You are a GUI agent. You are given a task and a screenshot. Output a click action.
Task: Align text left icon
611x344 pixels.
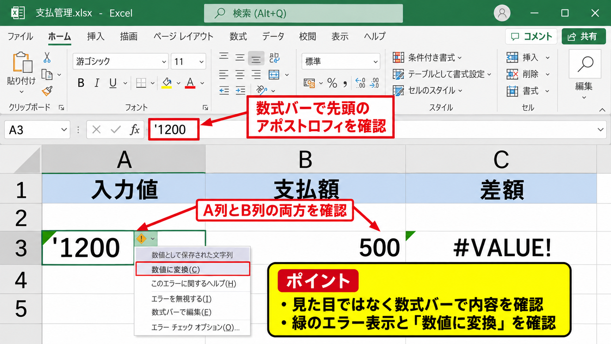click(224, 75)
